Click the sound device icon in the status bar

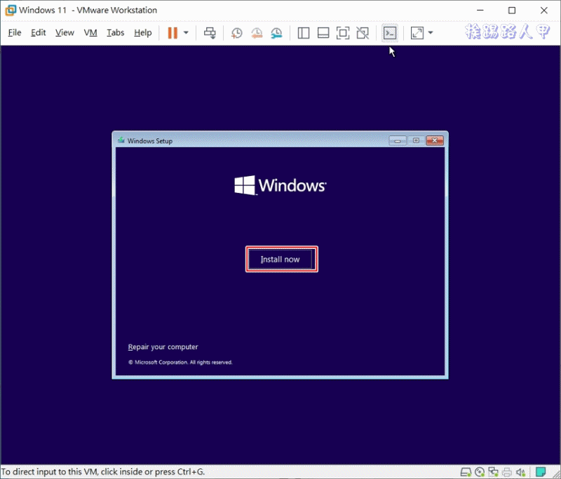click(520, 471)
